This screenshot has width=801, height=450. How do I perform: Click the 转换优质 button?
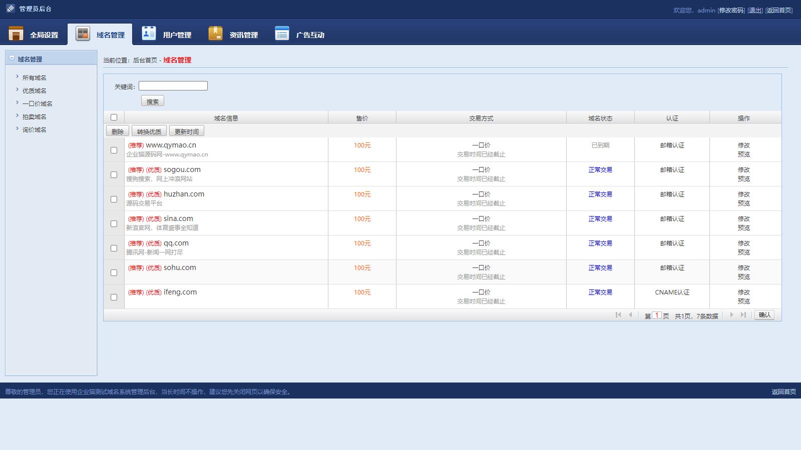coord(149,131)
